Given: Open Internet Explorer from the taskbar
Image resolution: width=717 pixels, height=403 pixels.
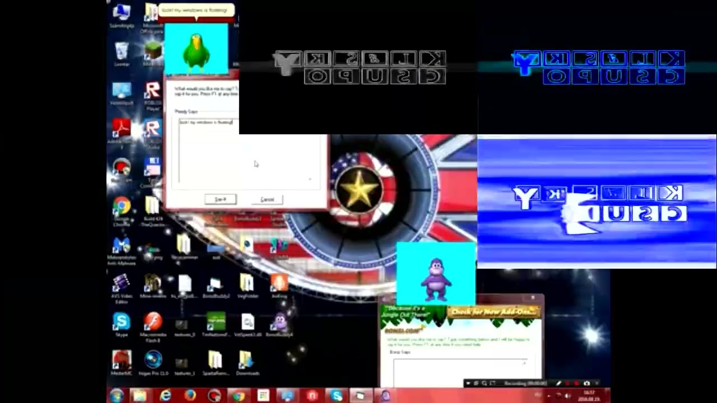Looking at the screenshot, I should 165,396.
